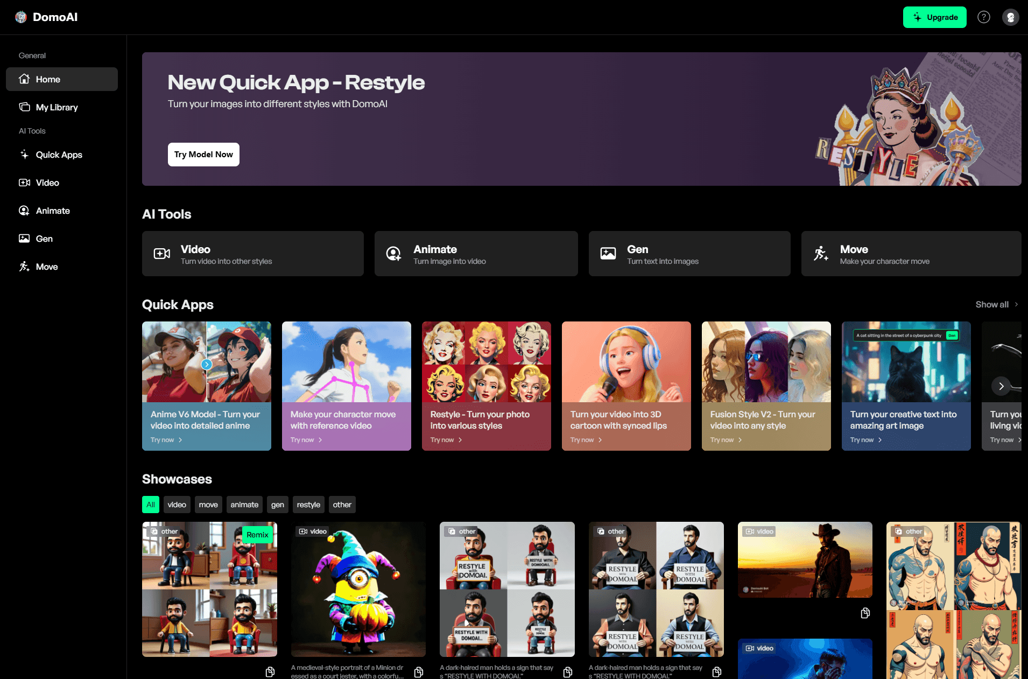Try now on Restyle photo card

[446, 440]
